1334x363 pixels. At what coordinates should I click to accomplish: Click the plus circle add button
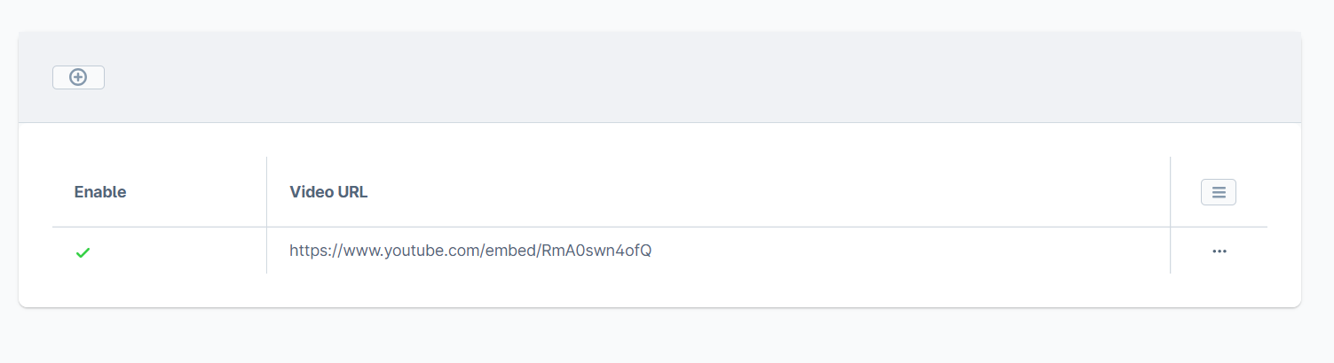78,78
